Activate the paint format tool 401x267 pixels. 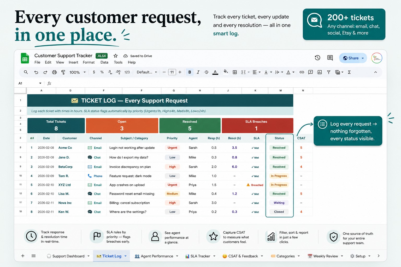pos(63,72)
